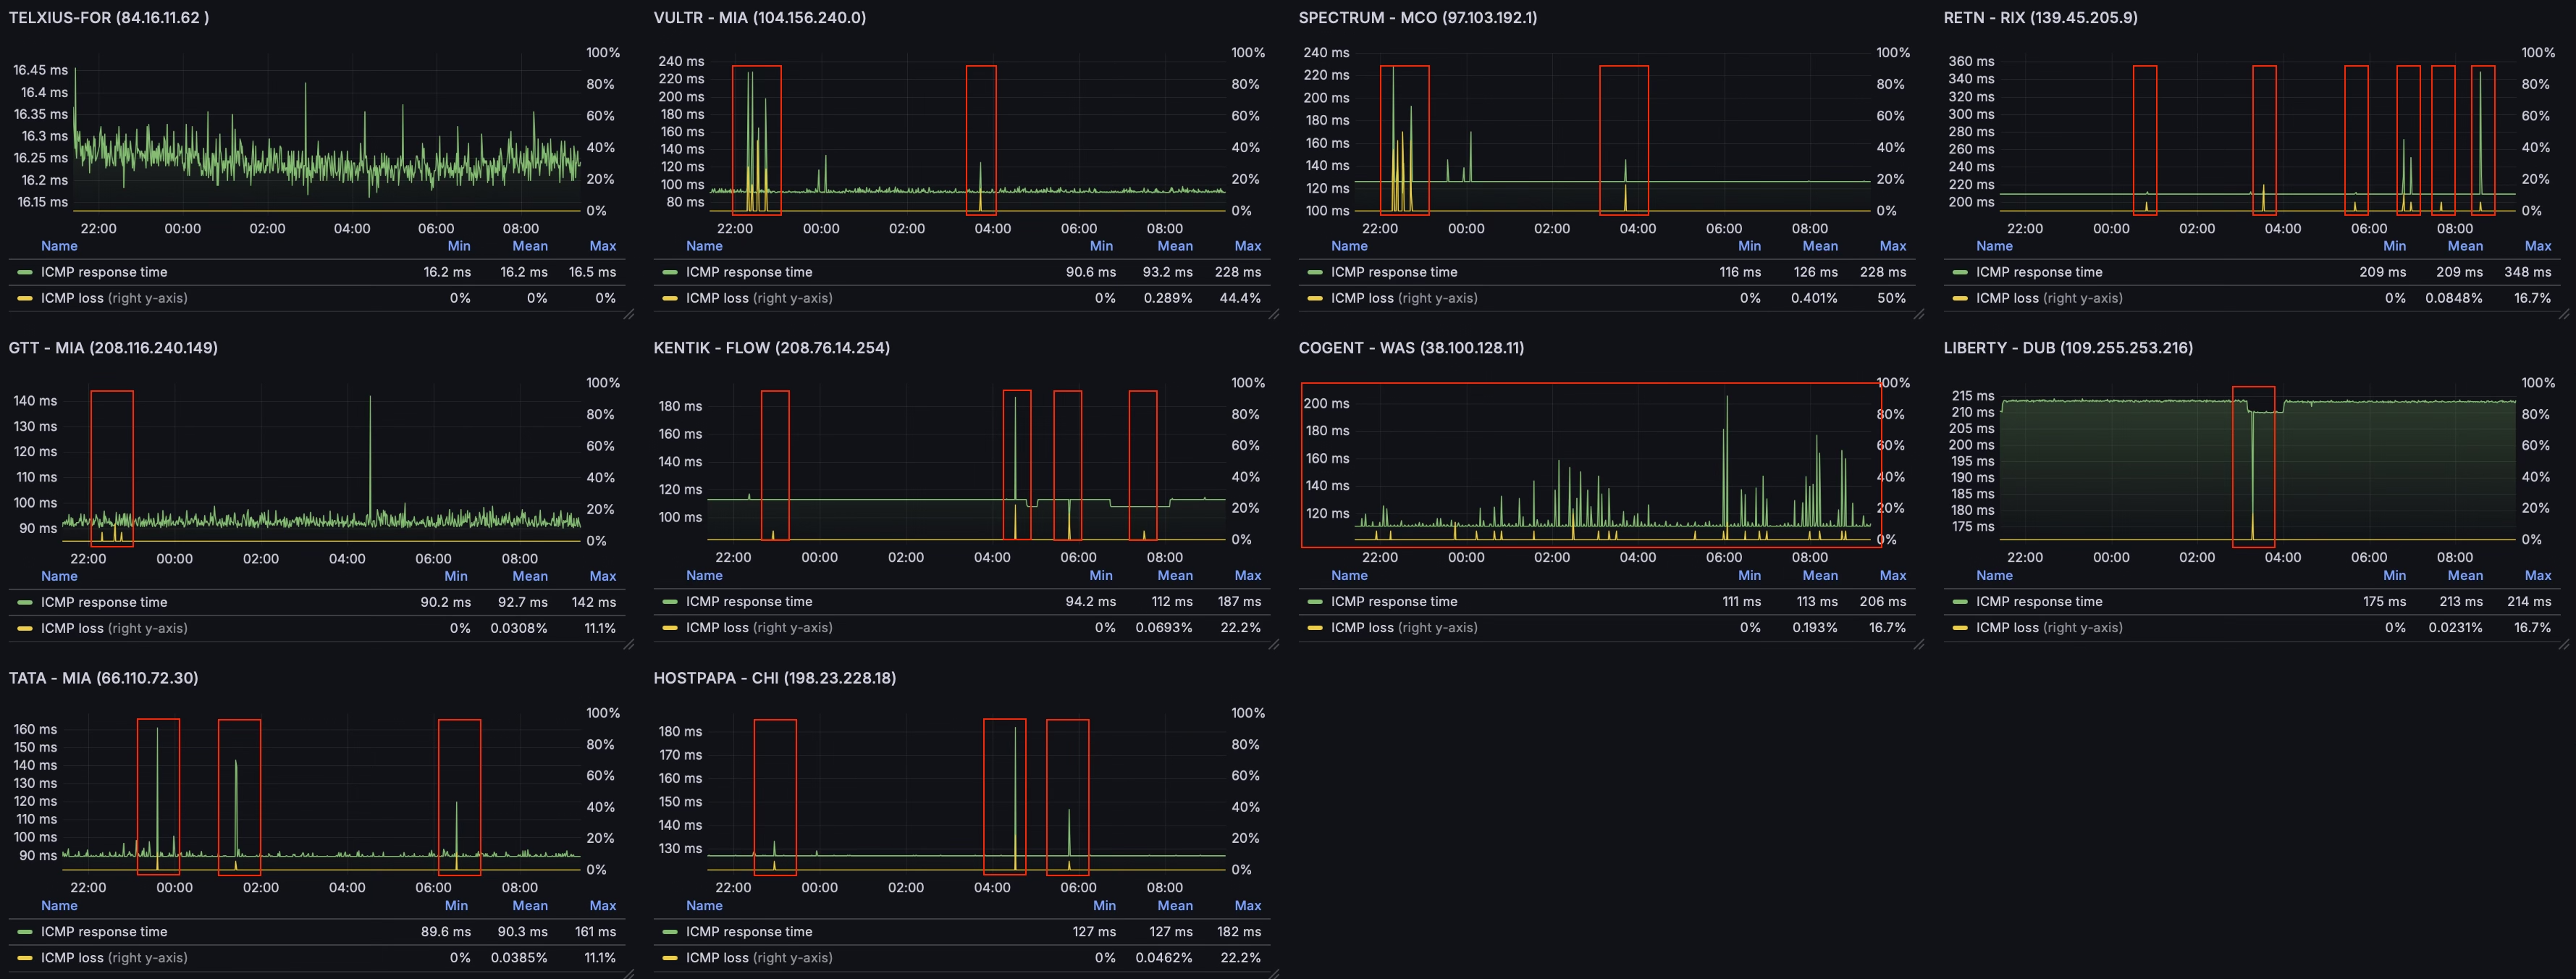Screen dimensions: 2576x979
Task: Click resize corner icon of KENTIK - FLOW panel
Action: pos(1274,644)
